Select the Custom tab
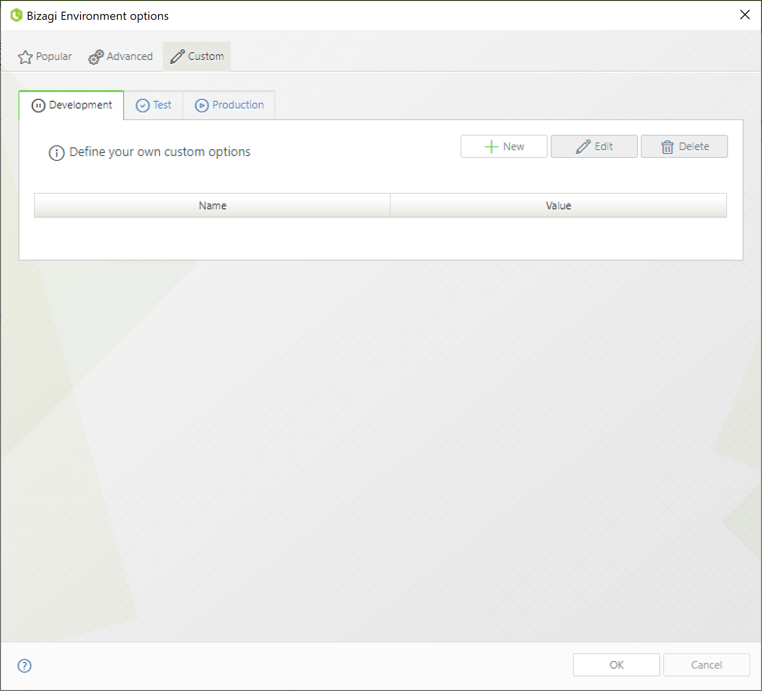This screenshot has width=762, height=691. pos(197,57)
